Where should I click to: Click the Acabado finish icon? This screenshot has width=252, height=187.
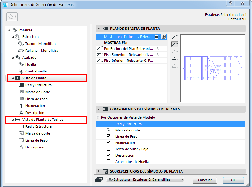(x=18, y=57)
